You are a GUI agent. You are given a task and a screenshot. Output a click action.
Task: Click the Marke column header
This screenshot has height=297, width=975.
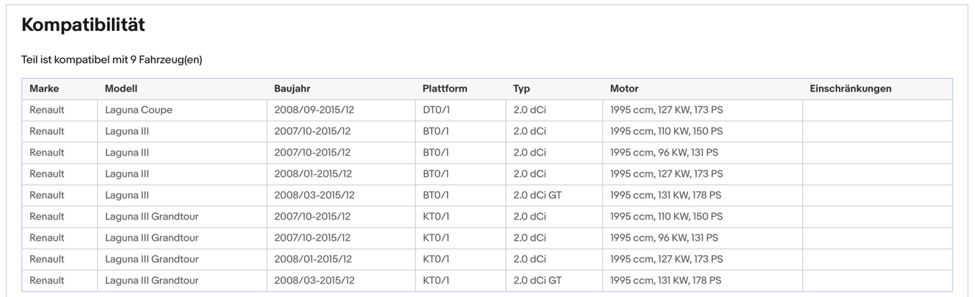(45, 89)
